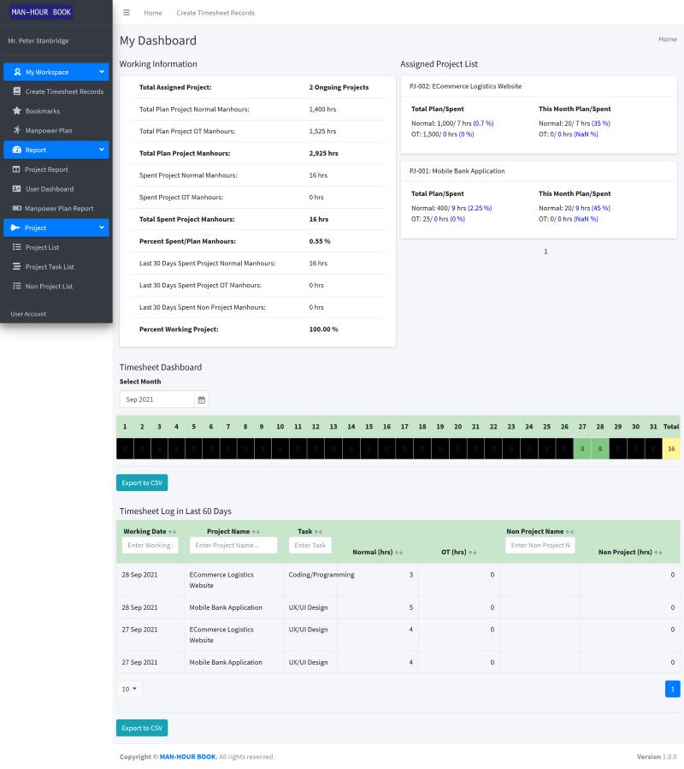
Task: Open Project Task List in sidebar
Action: point(49,267)
